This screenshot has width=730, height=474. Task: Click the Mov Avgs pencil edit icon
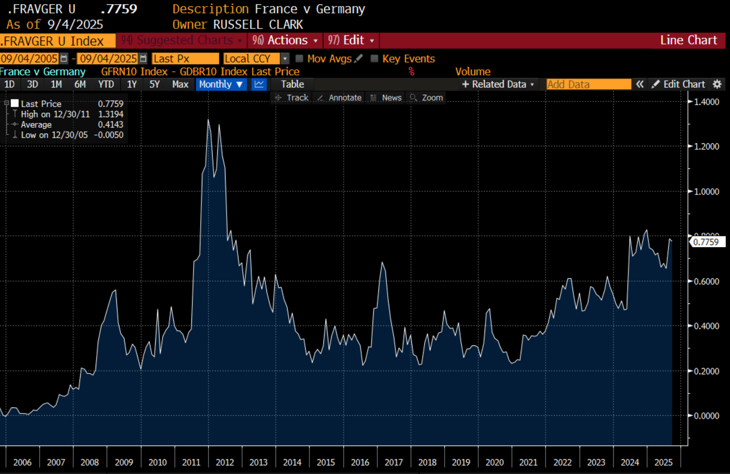pyautogui.click(x=358, y=58)
